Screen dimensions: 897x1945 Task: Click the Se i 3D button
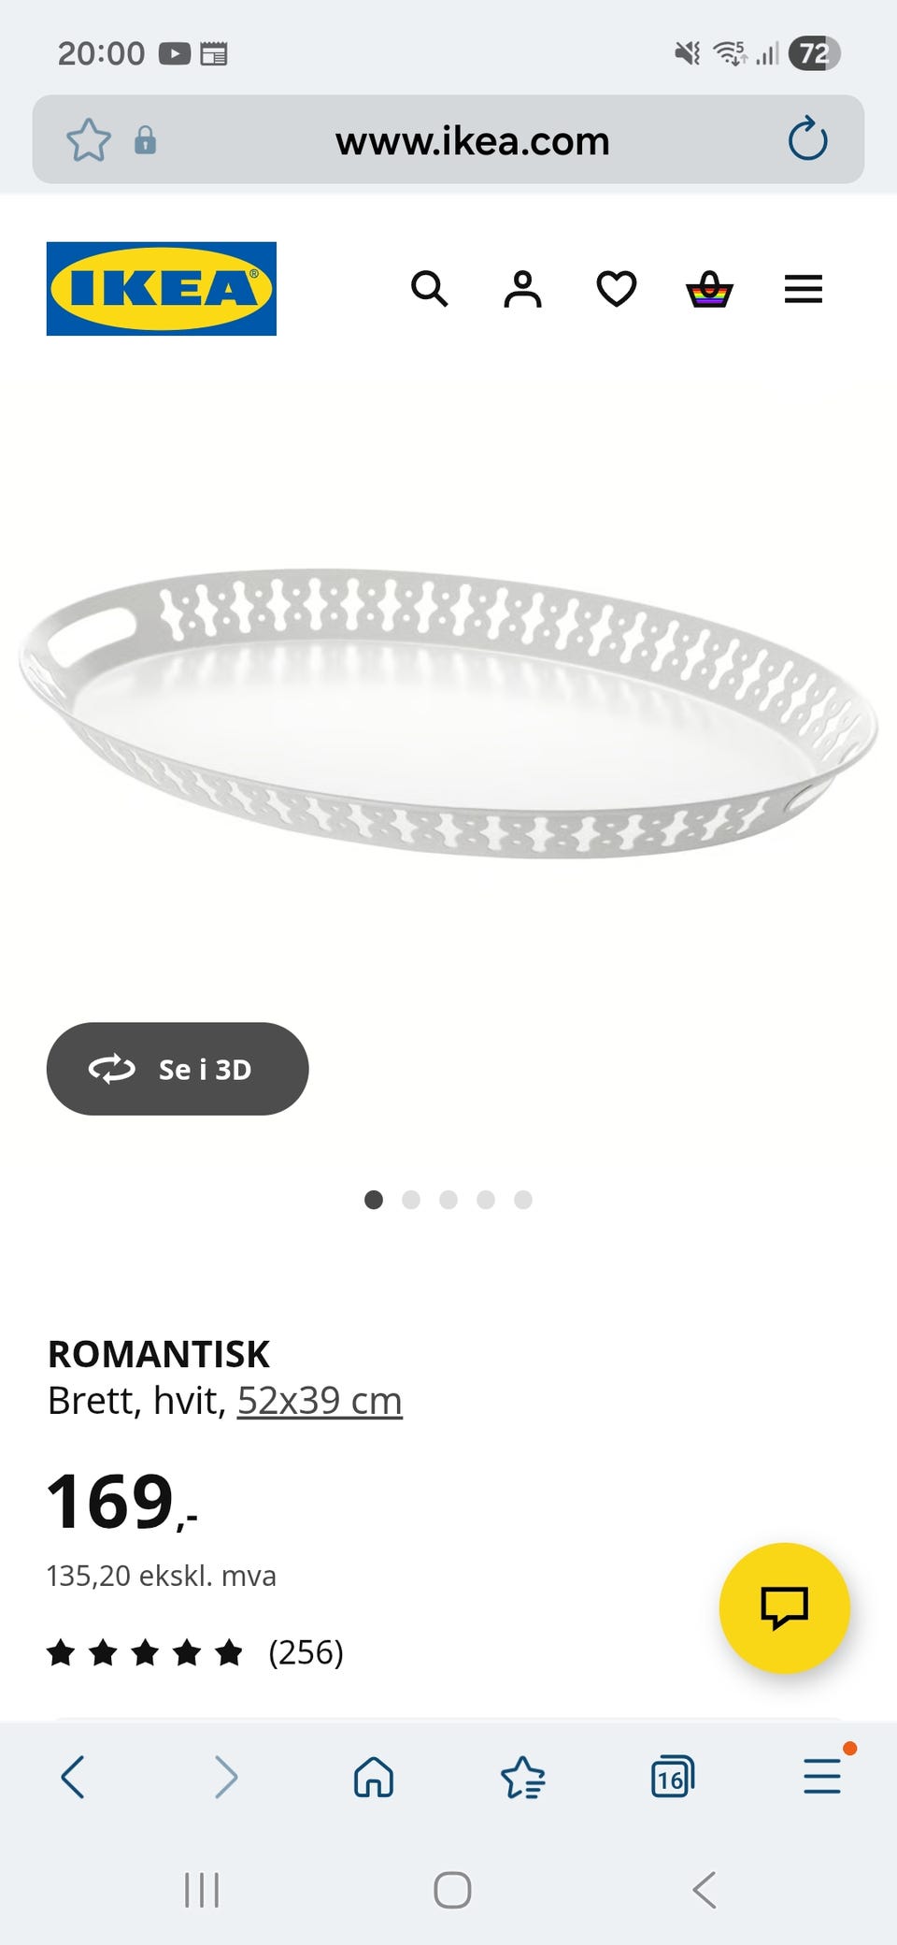(x=178, y=1069)
